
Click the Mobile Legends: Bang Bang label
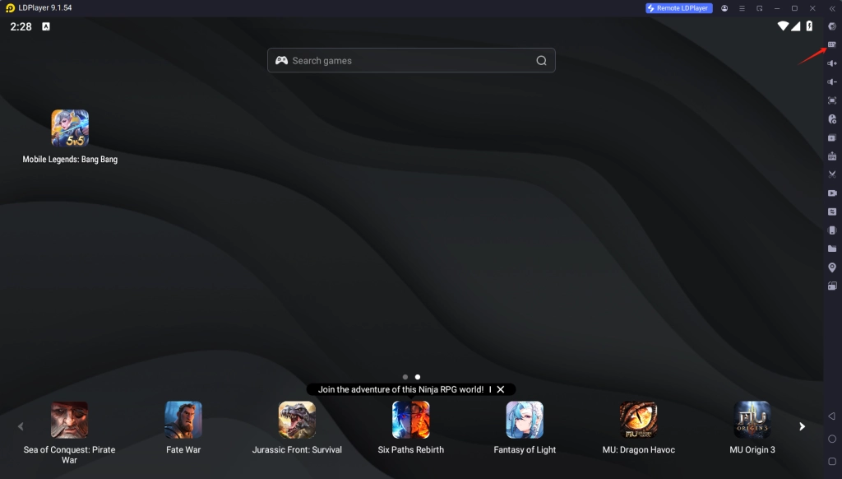[x=70, y=159]
